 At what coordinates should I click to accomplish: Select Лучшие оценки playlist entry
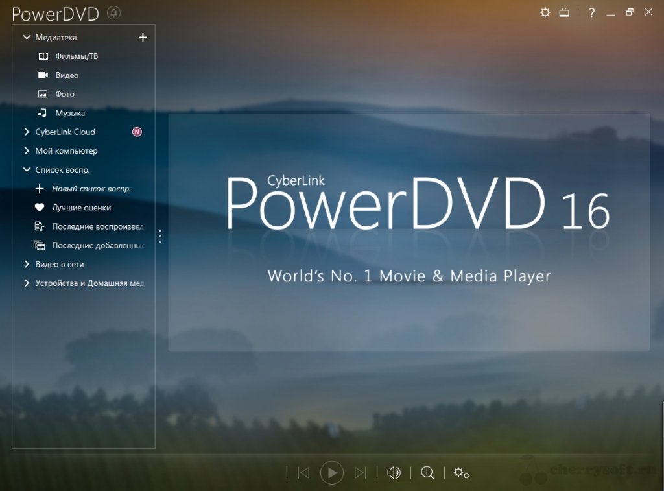[40, 207]
